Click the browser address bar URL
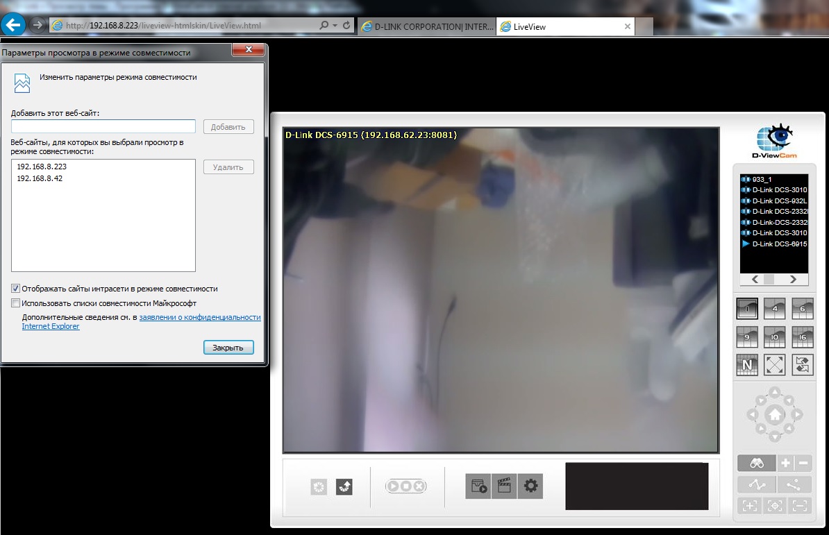 [163, 26]
